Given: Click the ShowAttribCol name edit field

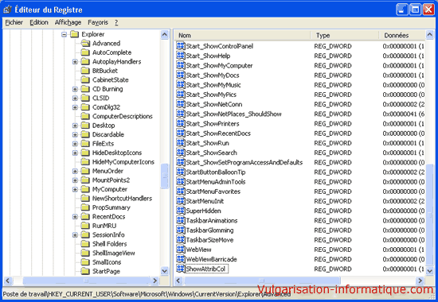Looking at the screenshot, I should (x=207, y=269).
